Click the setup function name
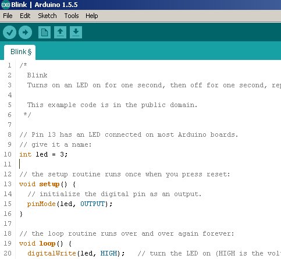 (x=49, y=184)
